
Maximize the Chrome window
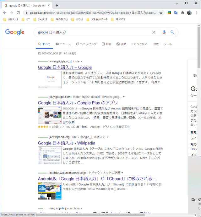pos(187,3)
